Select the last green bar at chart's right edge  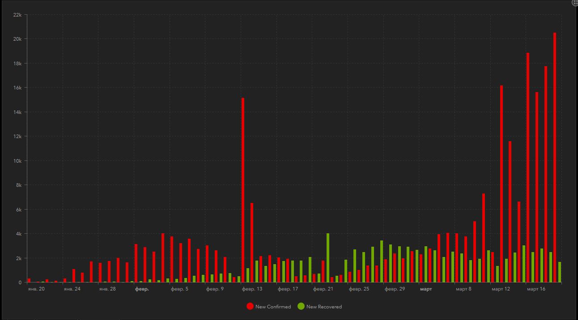point(560,272)
